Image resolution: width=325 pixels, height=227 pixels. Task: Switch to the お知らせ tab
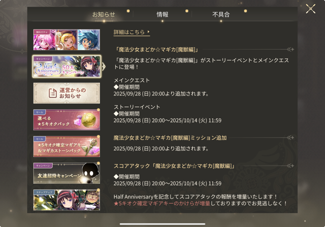pyautogui.click(x=104, y=15)
